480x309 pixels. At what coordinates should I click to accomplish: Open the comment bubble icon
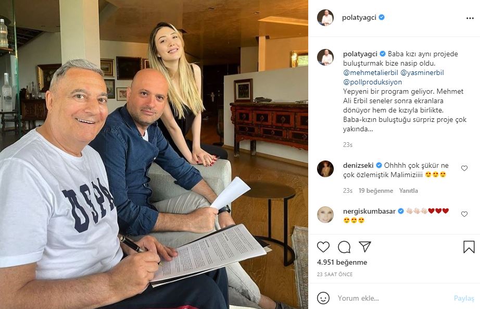344,247
